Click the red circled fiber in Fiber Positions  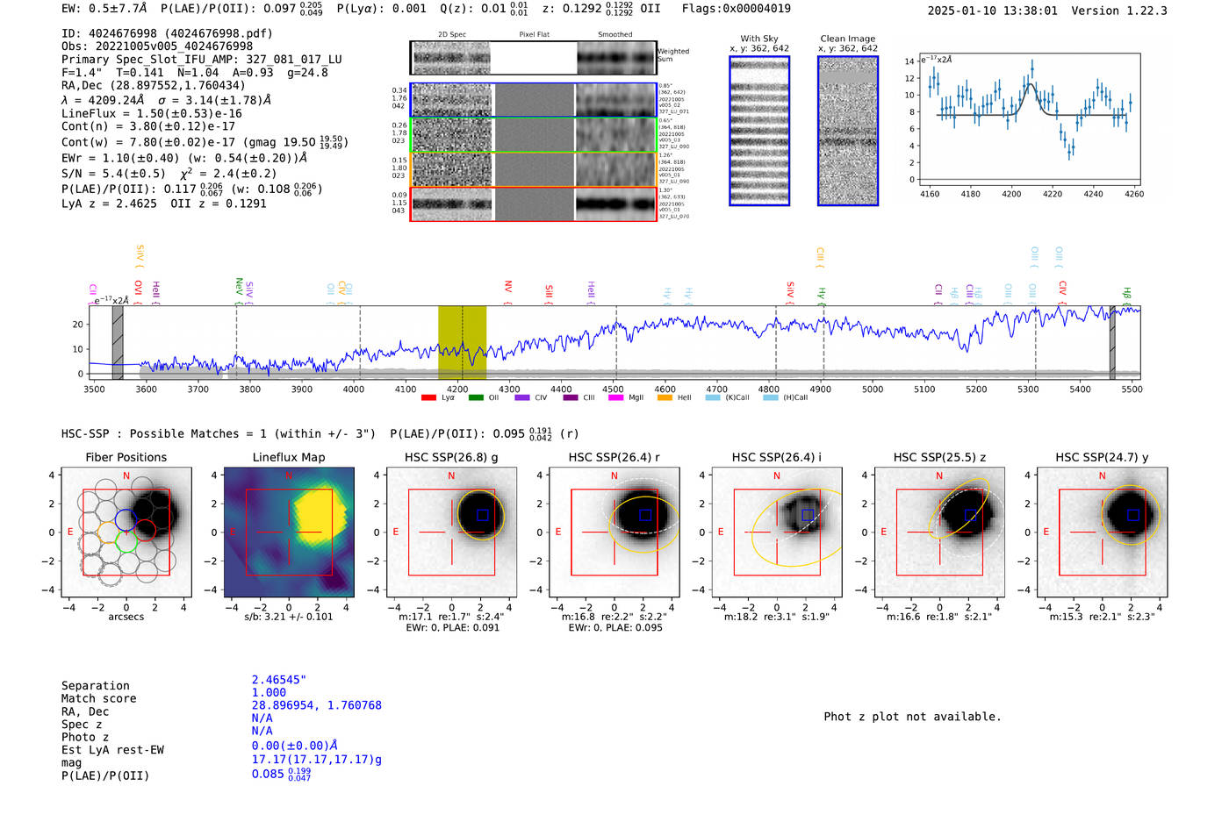145,530
